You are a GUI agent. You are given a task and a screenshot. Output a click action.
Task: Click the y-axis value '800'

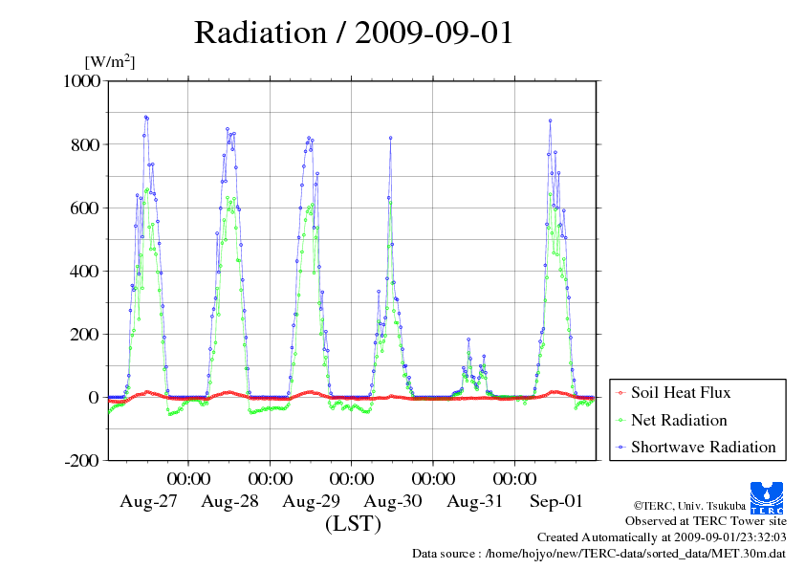[x=86, y=144]
